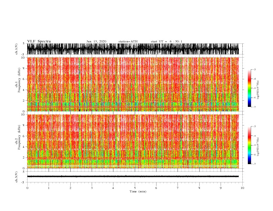Click the log(PSD) label beside the ch.2 color bar
This screenshot has width=273, height=211.
tap(258, 147)
